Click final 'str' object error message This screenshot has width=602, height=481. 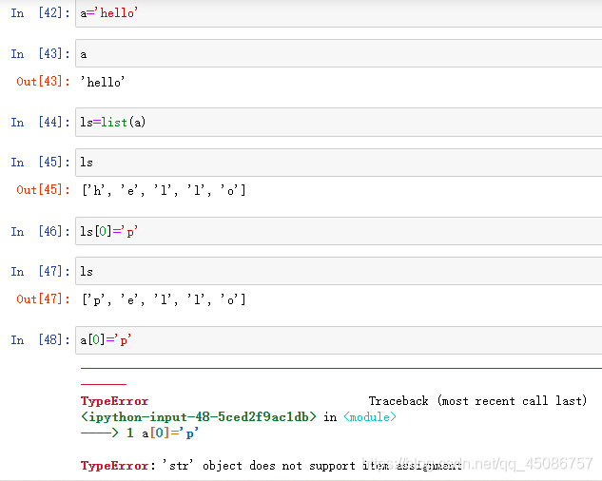point(271,465)
